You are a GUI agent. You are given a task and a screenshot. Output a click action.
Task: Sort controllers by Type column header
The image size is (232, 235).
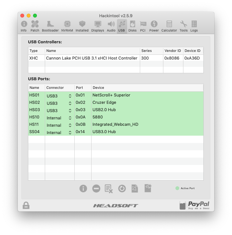coord(37,51)
